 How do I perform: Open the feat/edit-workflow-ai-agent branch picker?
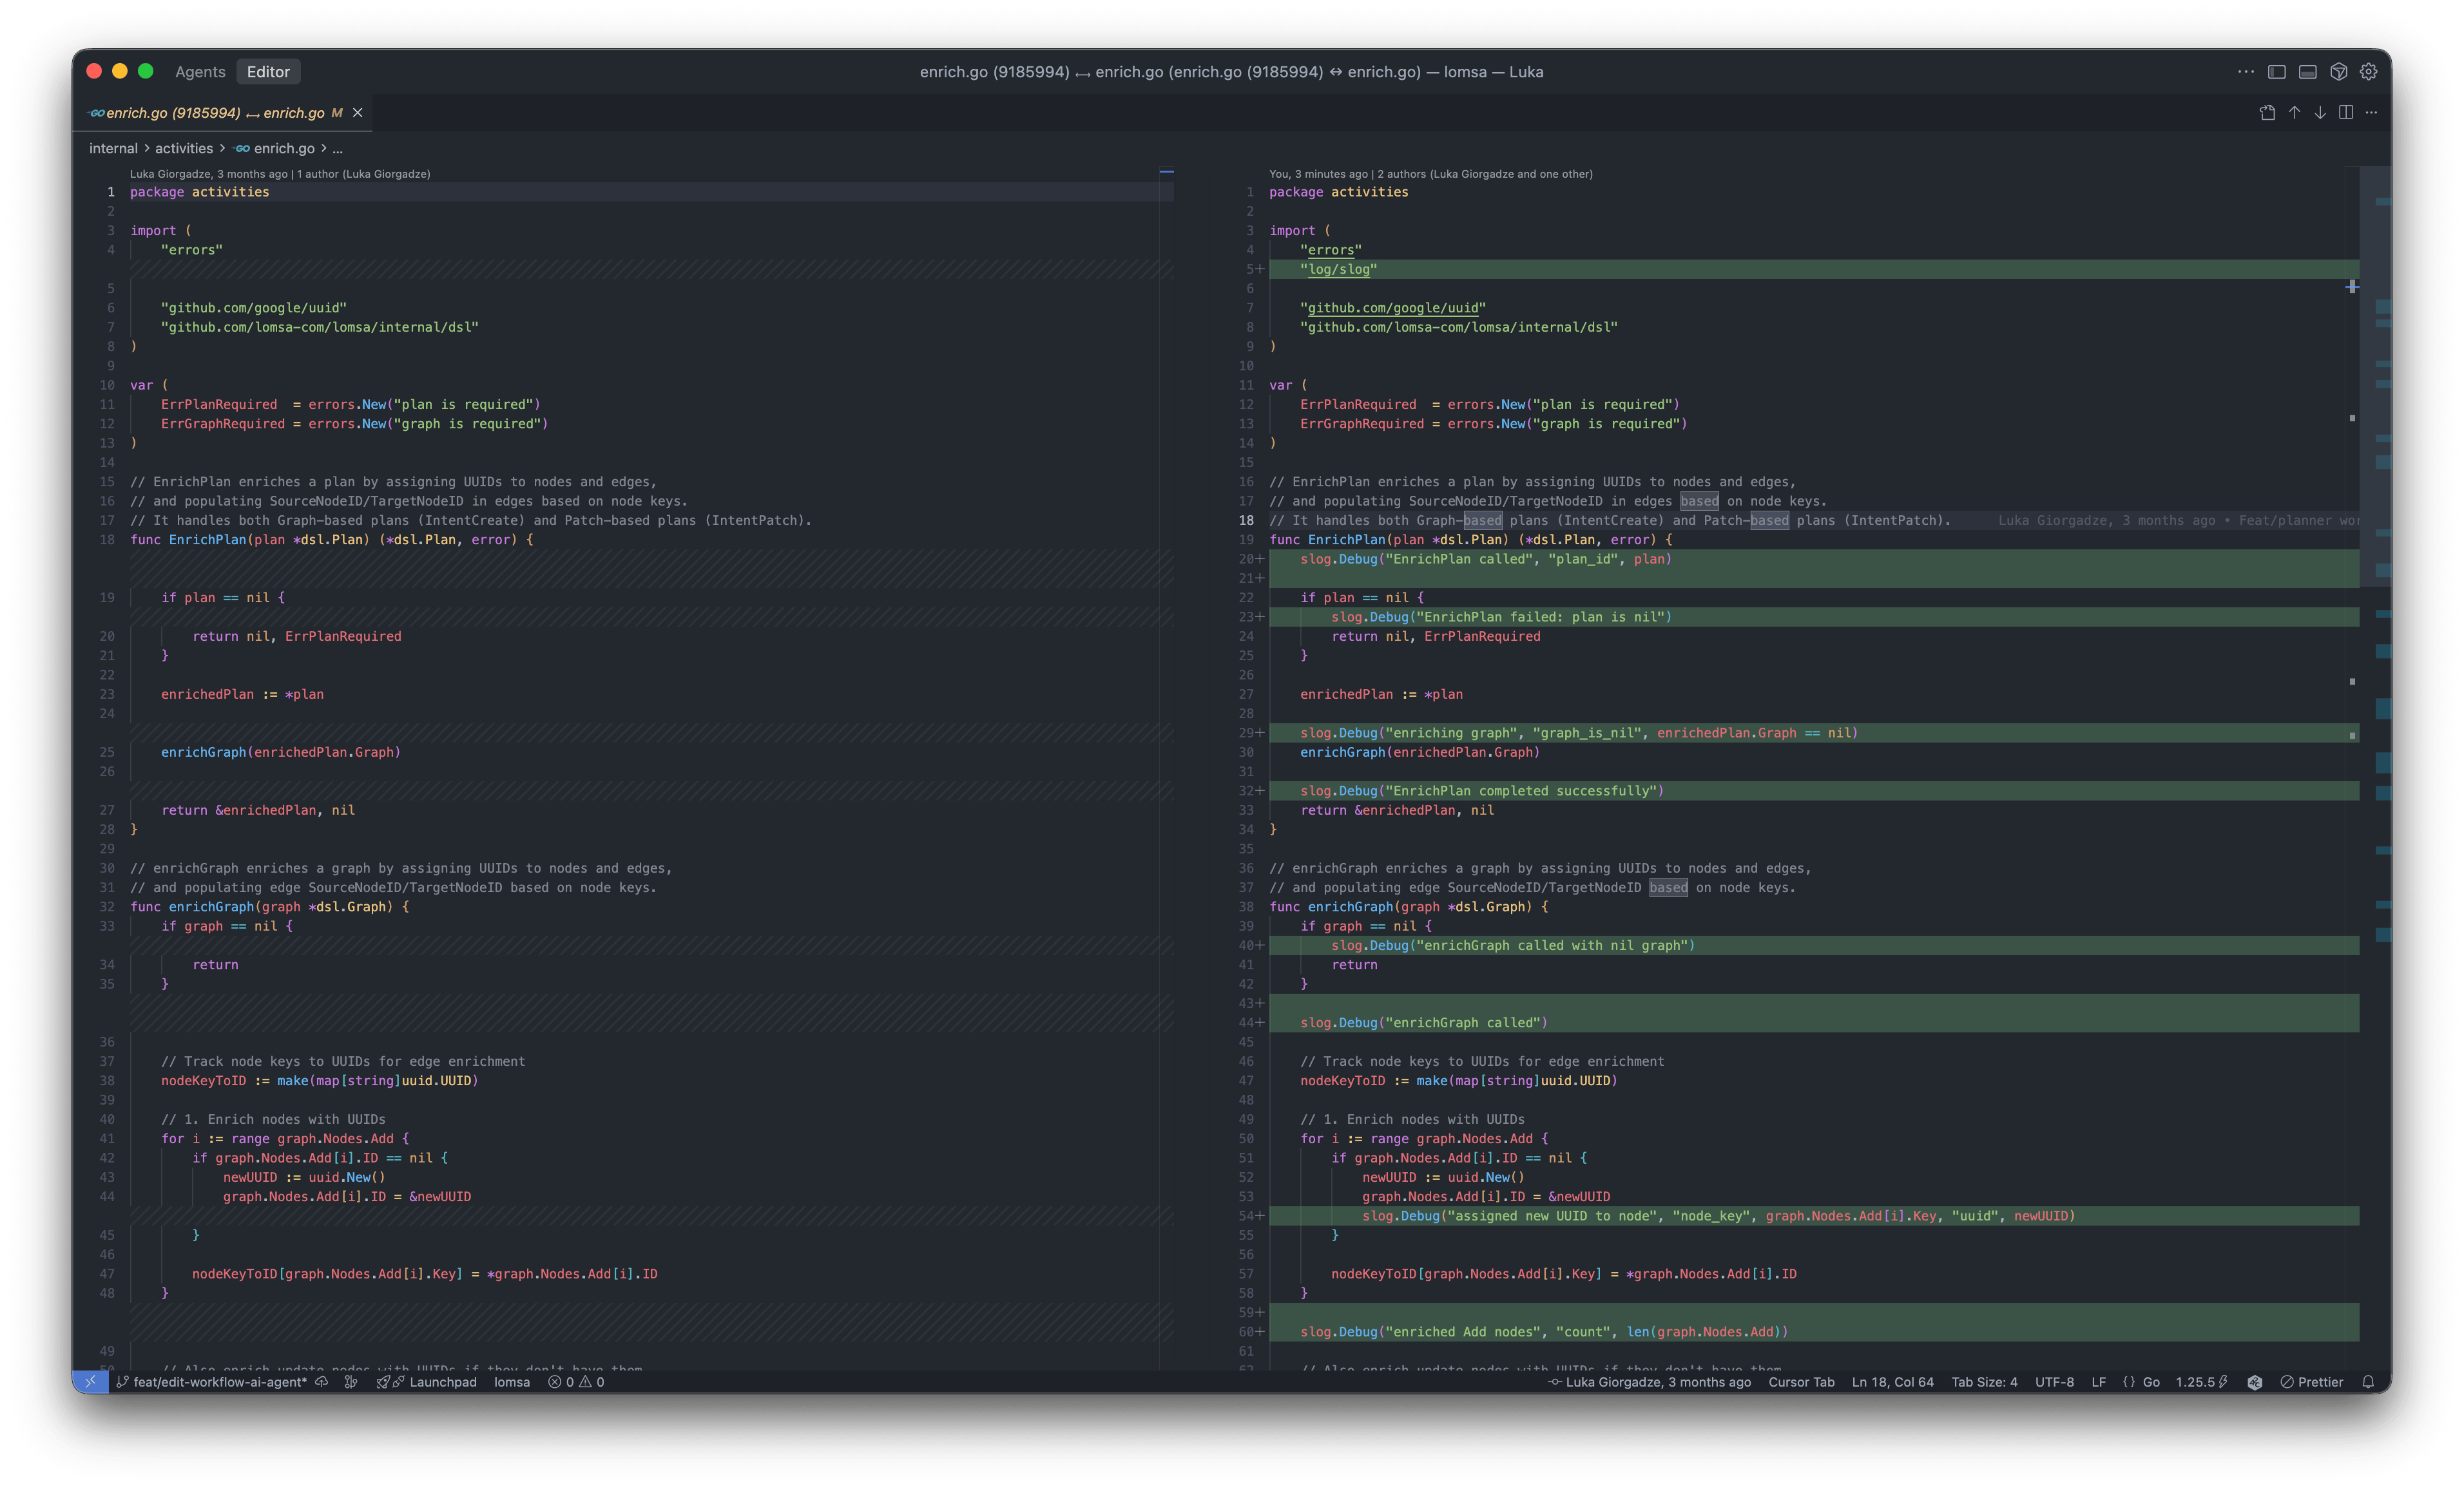point(212,1382)
